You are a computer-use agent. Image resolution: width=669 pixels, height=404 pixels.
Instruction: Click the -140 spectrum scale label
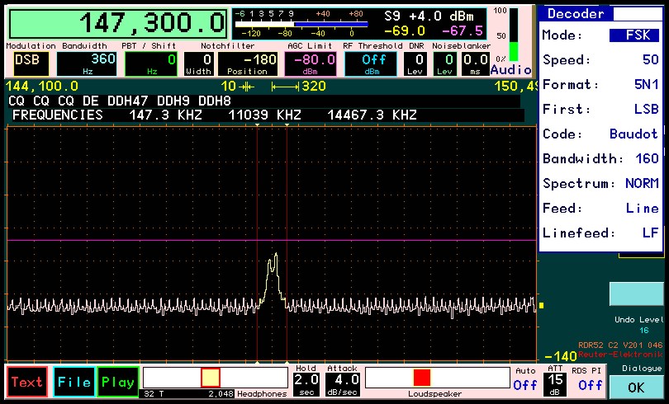(561, 356)
